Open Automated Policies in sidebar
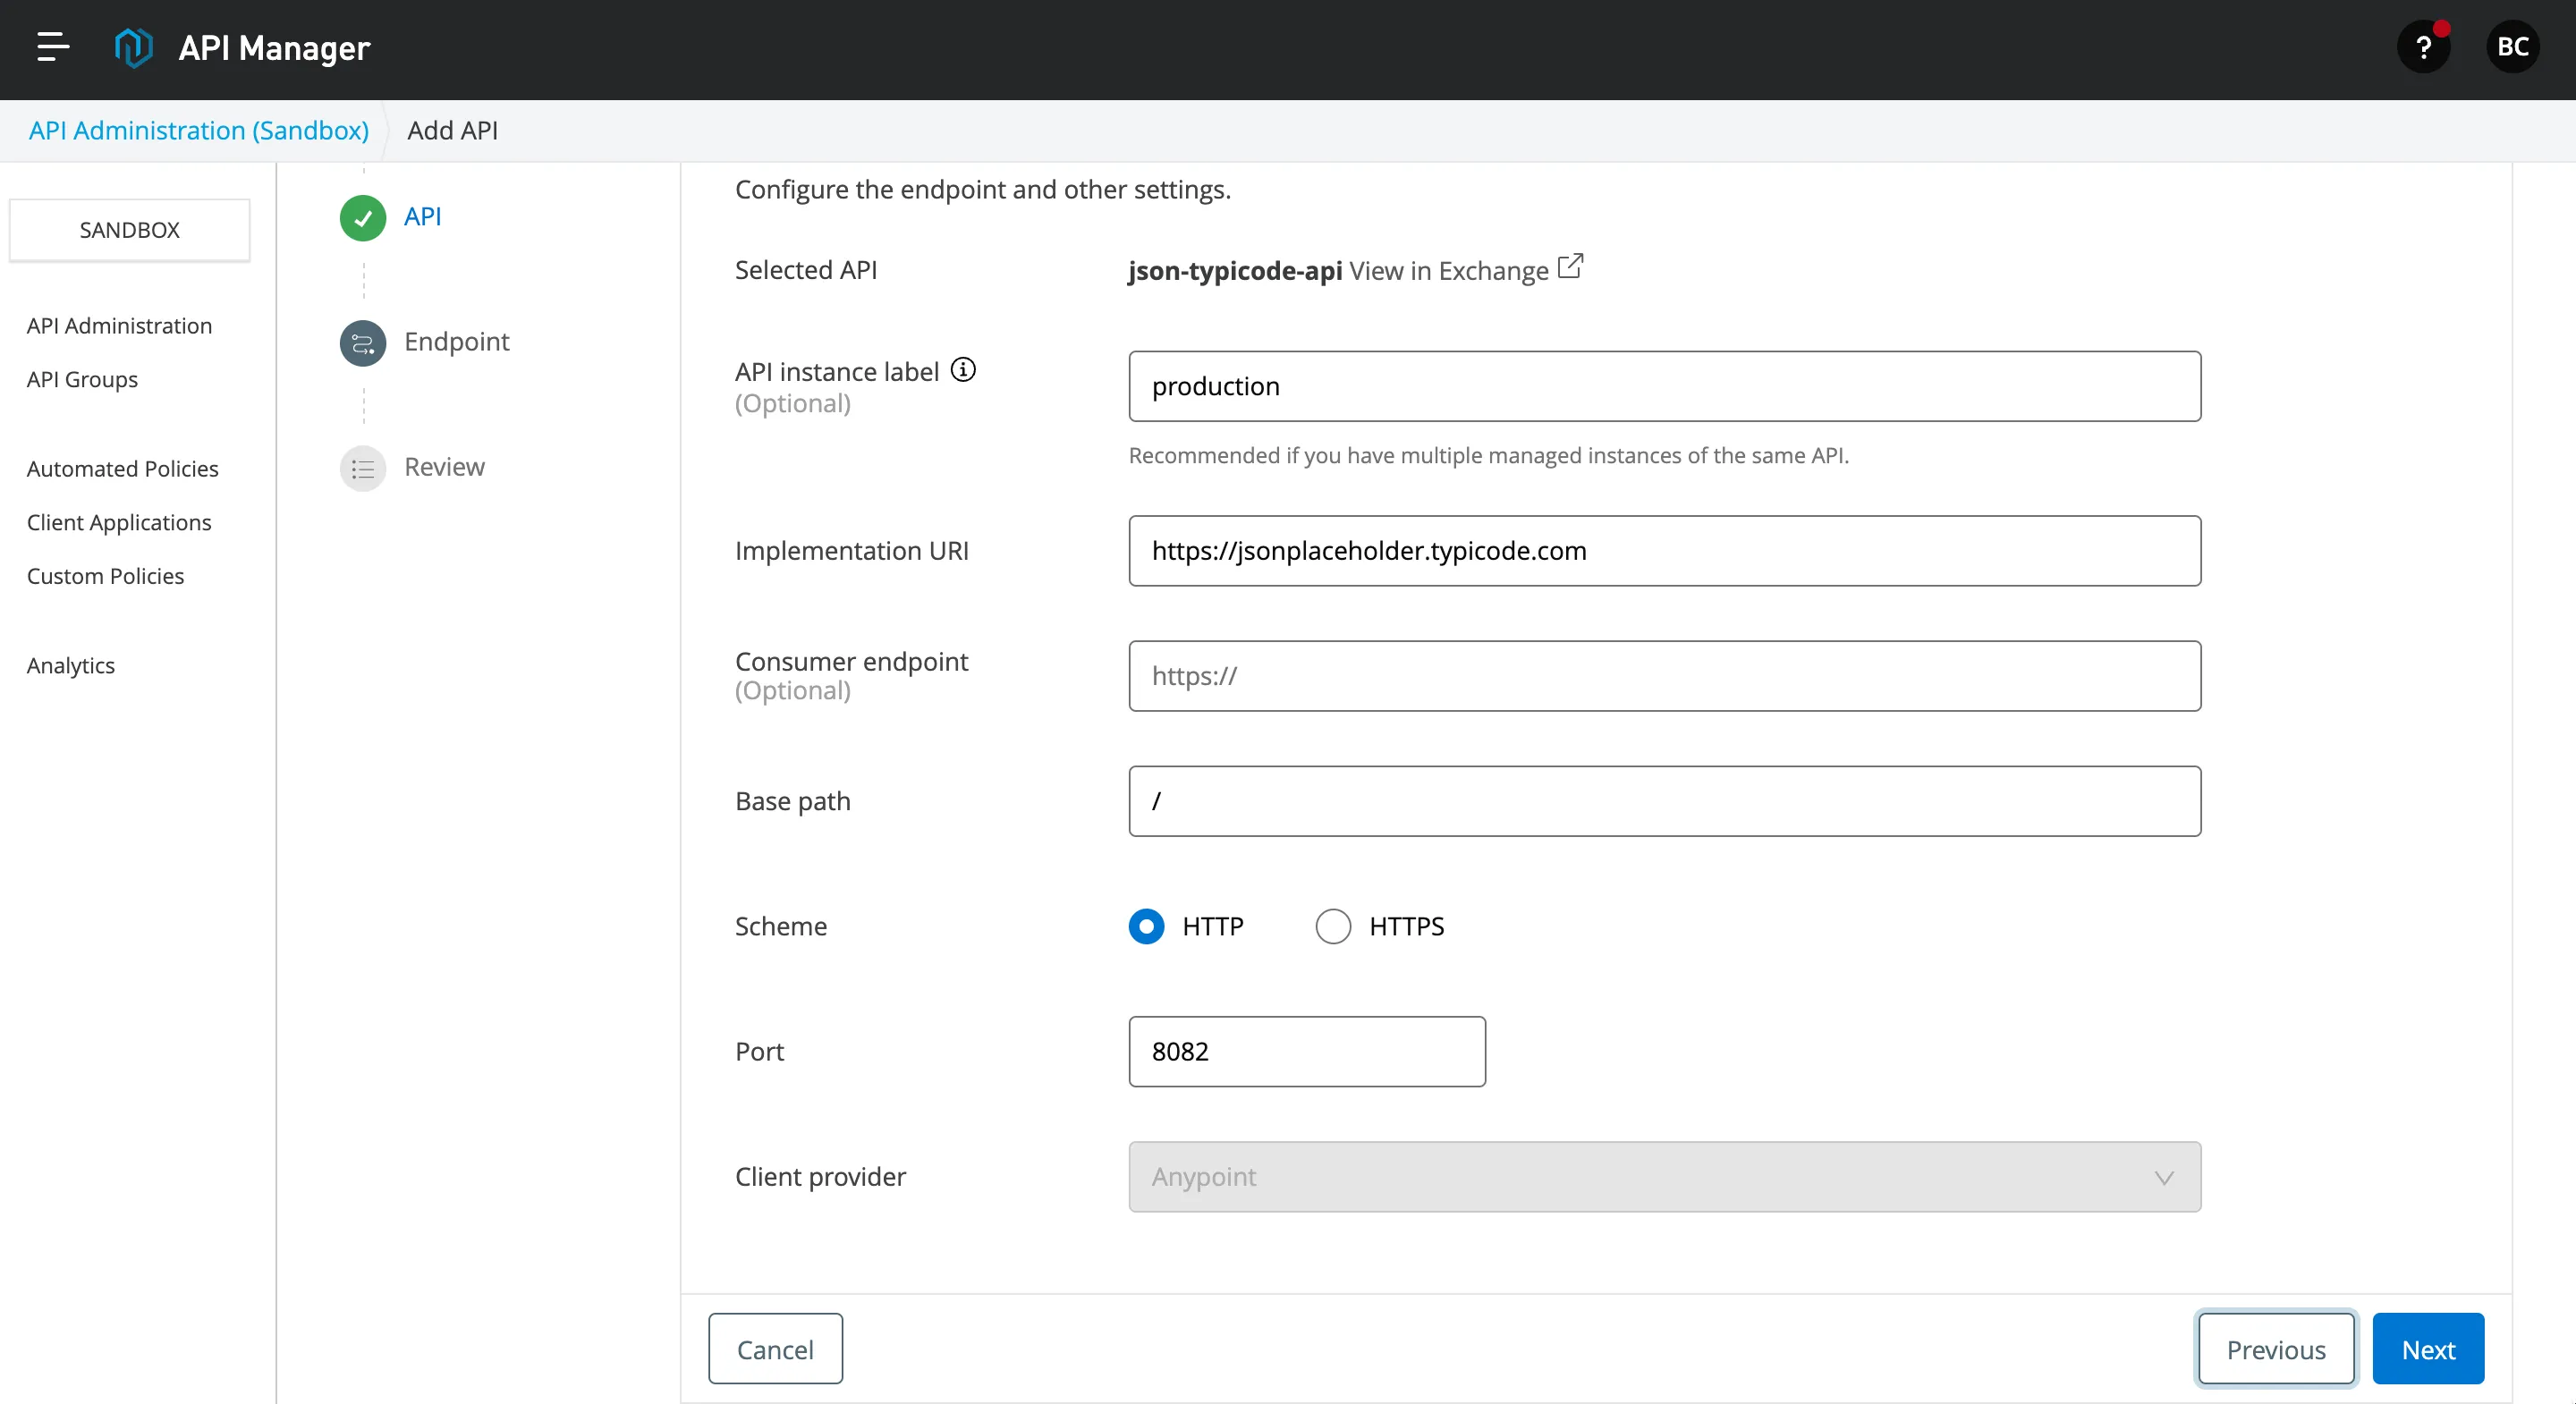Viewport: 2576px width, 1404px height. point(122,469)
